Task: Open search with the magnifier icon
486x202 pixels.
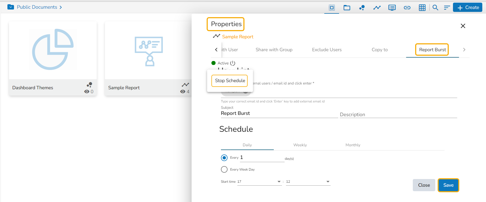Action: [435, 8]
